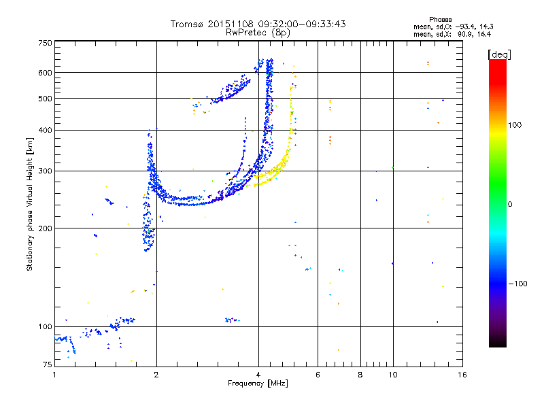Click the rainbow phase colorbar
The height and width of the screenshot is (408, 544).
tap(498, 203)
